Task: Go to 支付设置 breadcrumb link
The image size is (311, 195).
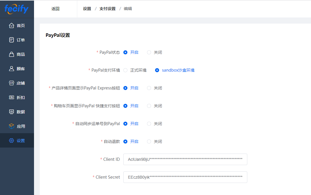Action: (x=107, y=9)
